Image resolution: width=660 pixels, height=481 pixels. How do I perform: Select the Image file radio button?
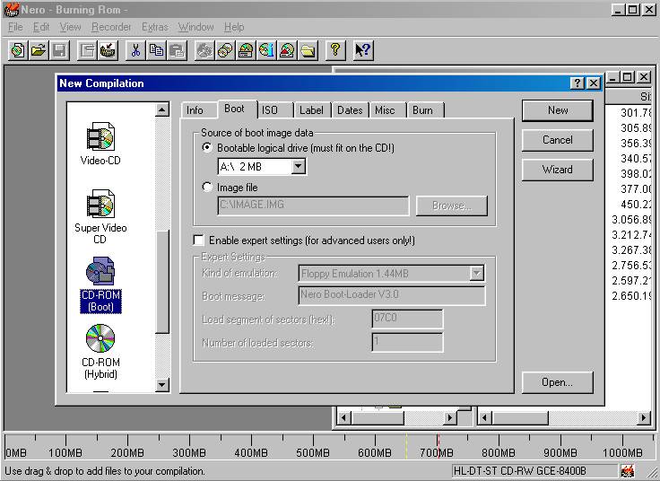coord(207,187)
